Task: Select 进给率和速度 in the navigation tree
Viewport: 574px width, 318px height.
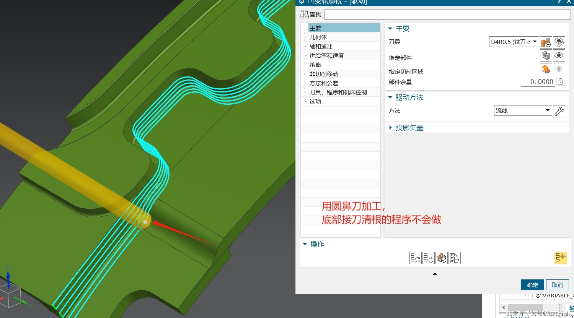Action: 327,55
